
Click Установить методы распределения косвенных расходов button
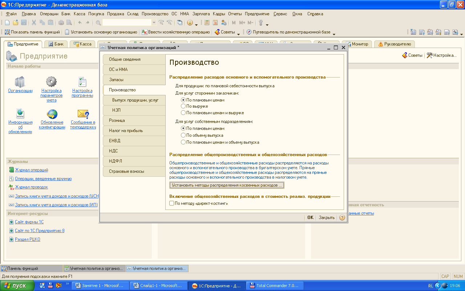click(x=227, y=185)
